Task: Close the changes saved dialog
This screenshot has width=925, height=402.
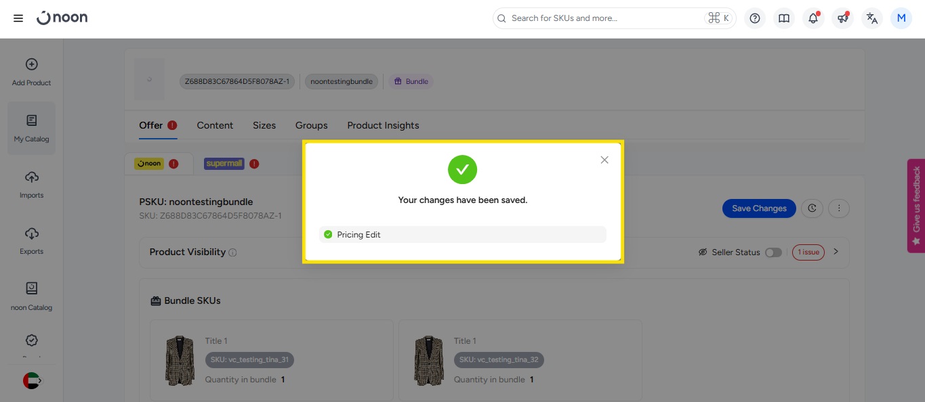Action: [604, 160]
